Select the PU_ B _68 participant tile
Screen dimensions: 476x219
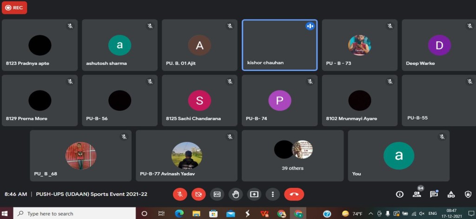coord(80,156)
